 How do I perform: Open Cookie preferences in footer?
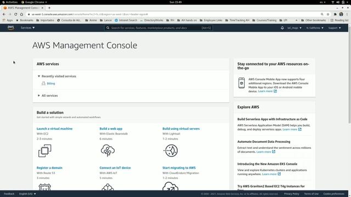coord(334,194)
